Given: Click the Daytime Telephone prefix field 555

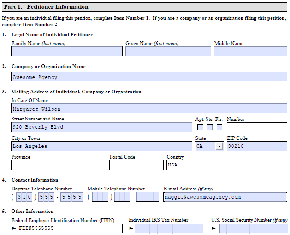Looking at the screenshot, I should pyautogui.click(x=46, y=197).
